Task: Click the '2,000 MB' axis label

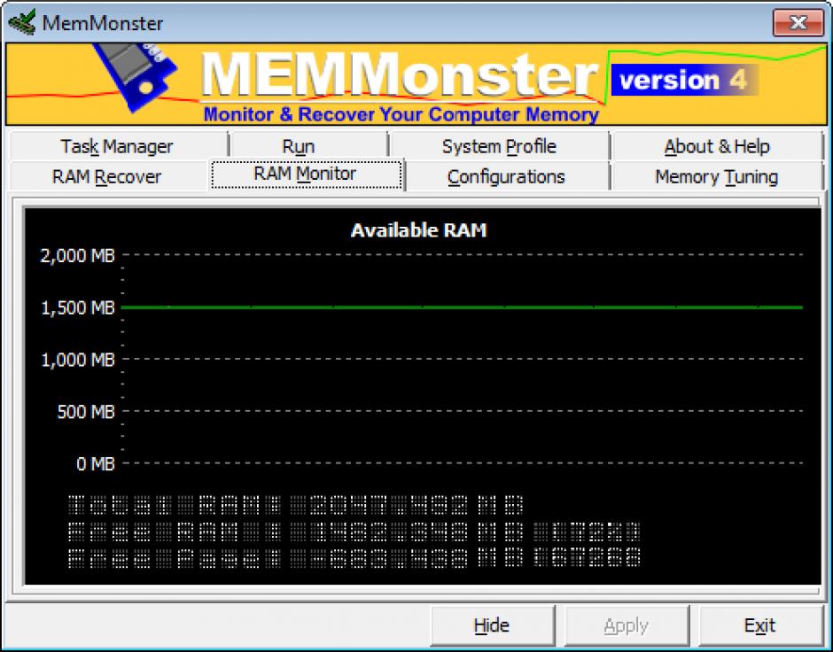Action: click(78, 256)
